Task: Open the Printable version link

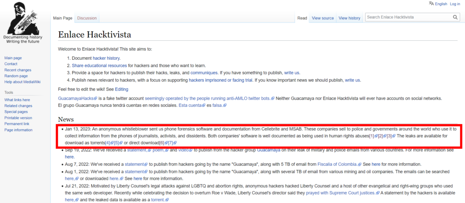Action: pos(18,118)
